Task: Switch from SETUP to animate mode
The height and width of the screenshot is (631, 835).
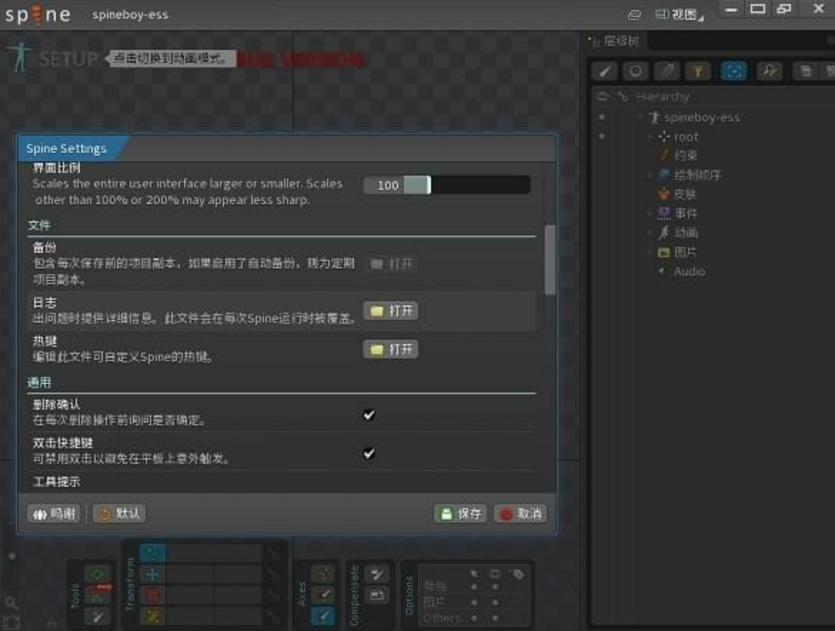Action: [52, 58]
